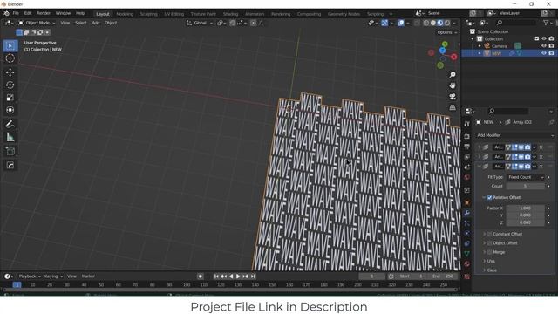
Task: Select the Select Box tool
Action: 10,46
